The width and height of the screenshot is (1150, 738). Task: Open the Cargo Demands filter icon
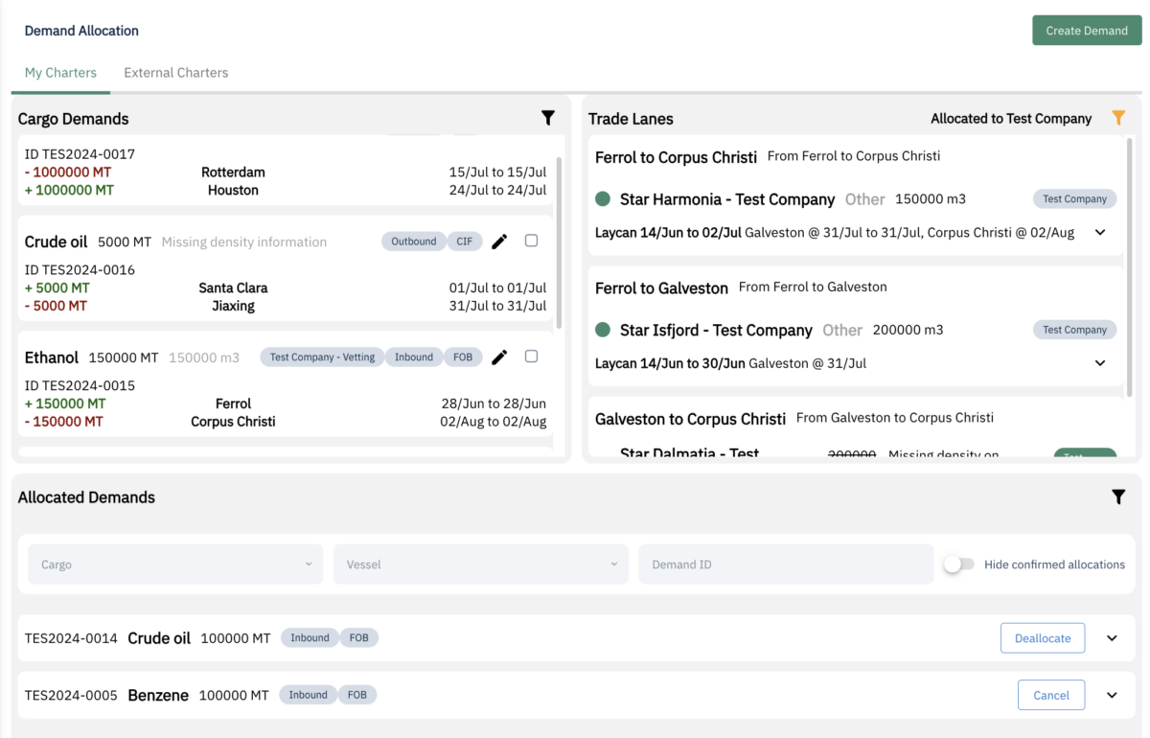pyautogui.click(x=548, y=118)
